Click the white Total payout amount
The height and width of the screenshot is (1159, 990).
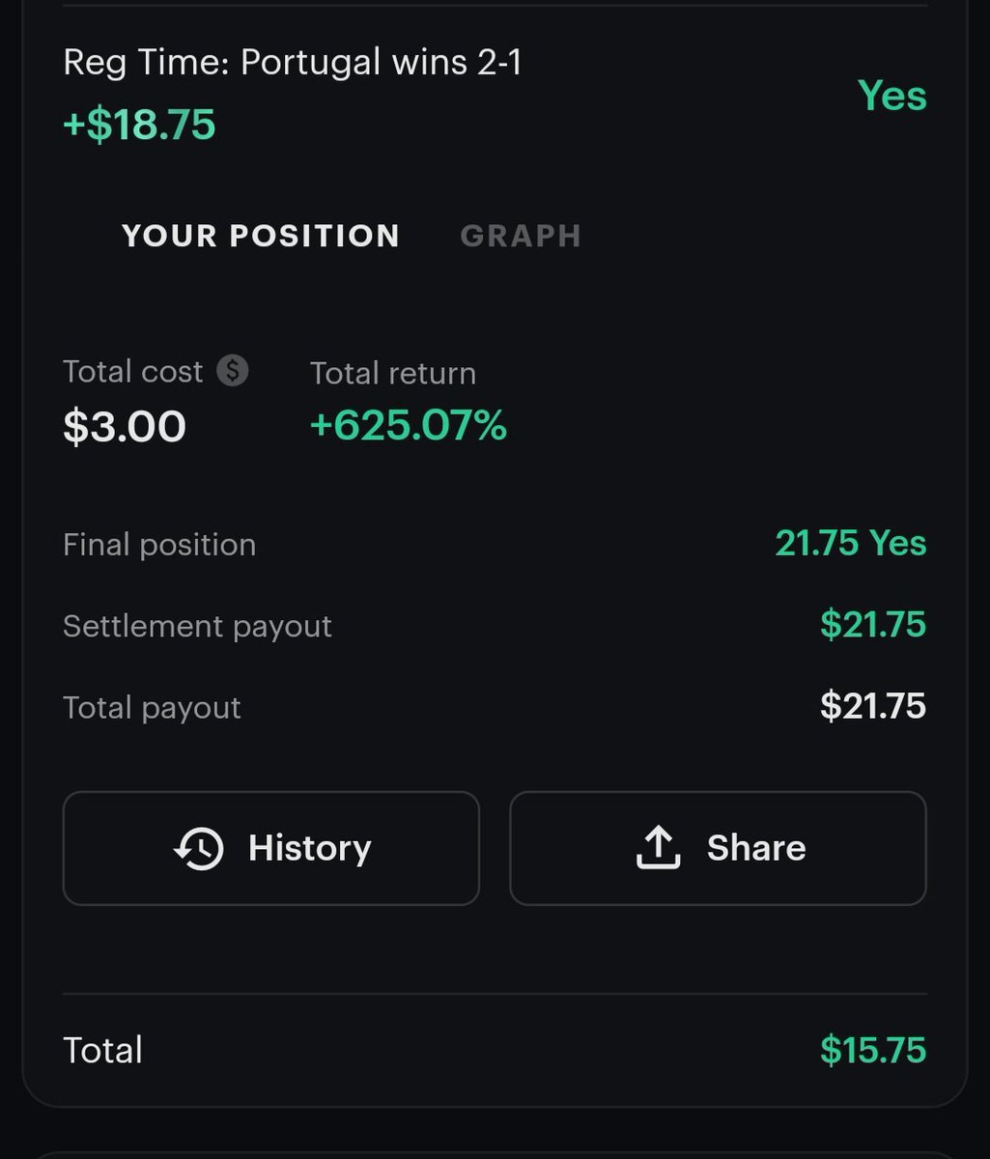coord(873,706)
